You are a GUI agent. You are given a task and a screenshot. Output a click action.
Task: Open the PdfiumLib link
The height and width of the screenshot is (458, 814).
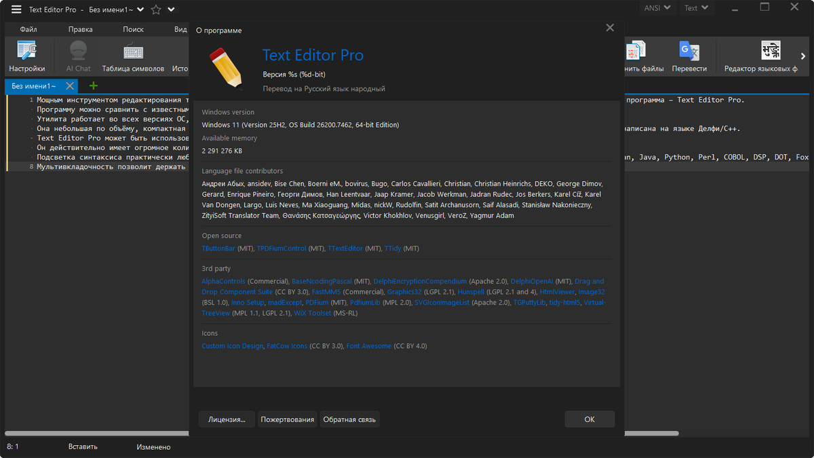pyautogui.click(x=365, y=303)
